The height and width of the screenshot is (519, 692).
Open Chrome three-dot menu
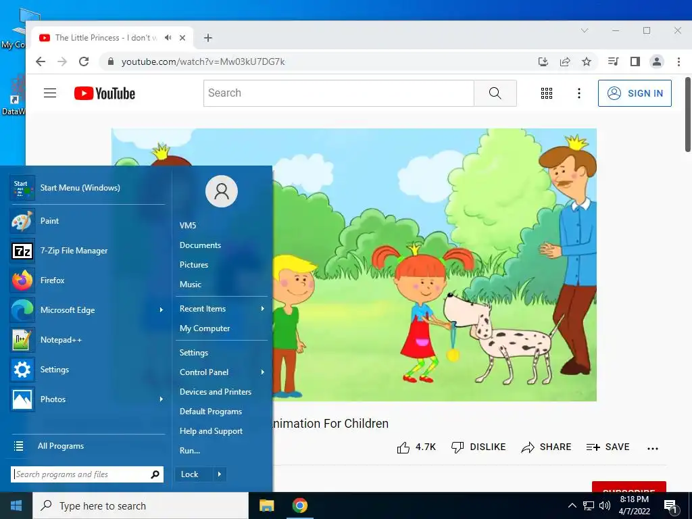click(x=678, y=61)
